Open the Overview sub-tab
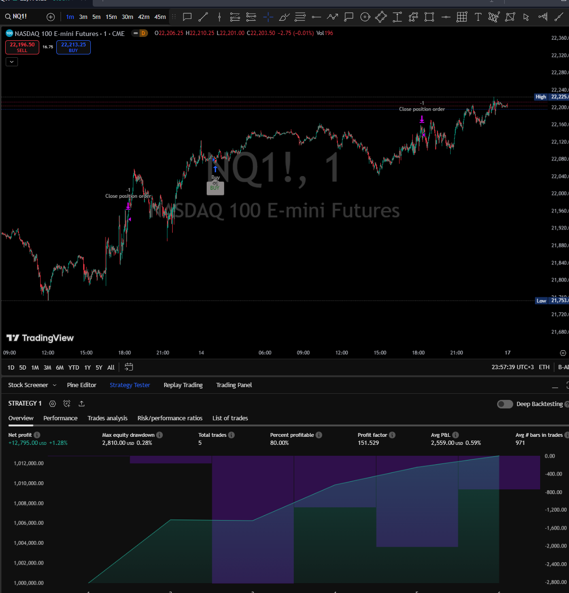The height and width of the screenshot is (593, 569). [21, 418]
